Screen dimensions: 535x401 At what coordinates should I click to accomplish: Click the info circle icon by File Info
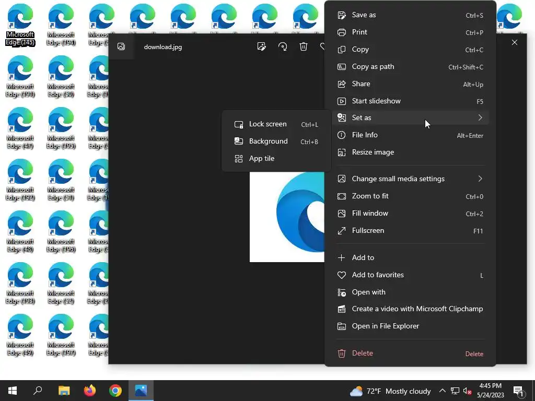click(342, 135)
